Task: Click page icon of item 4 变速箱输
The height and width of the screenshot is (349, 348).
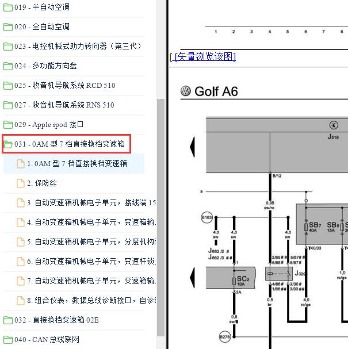Action: coord(21,223)
